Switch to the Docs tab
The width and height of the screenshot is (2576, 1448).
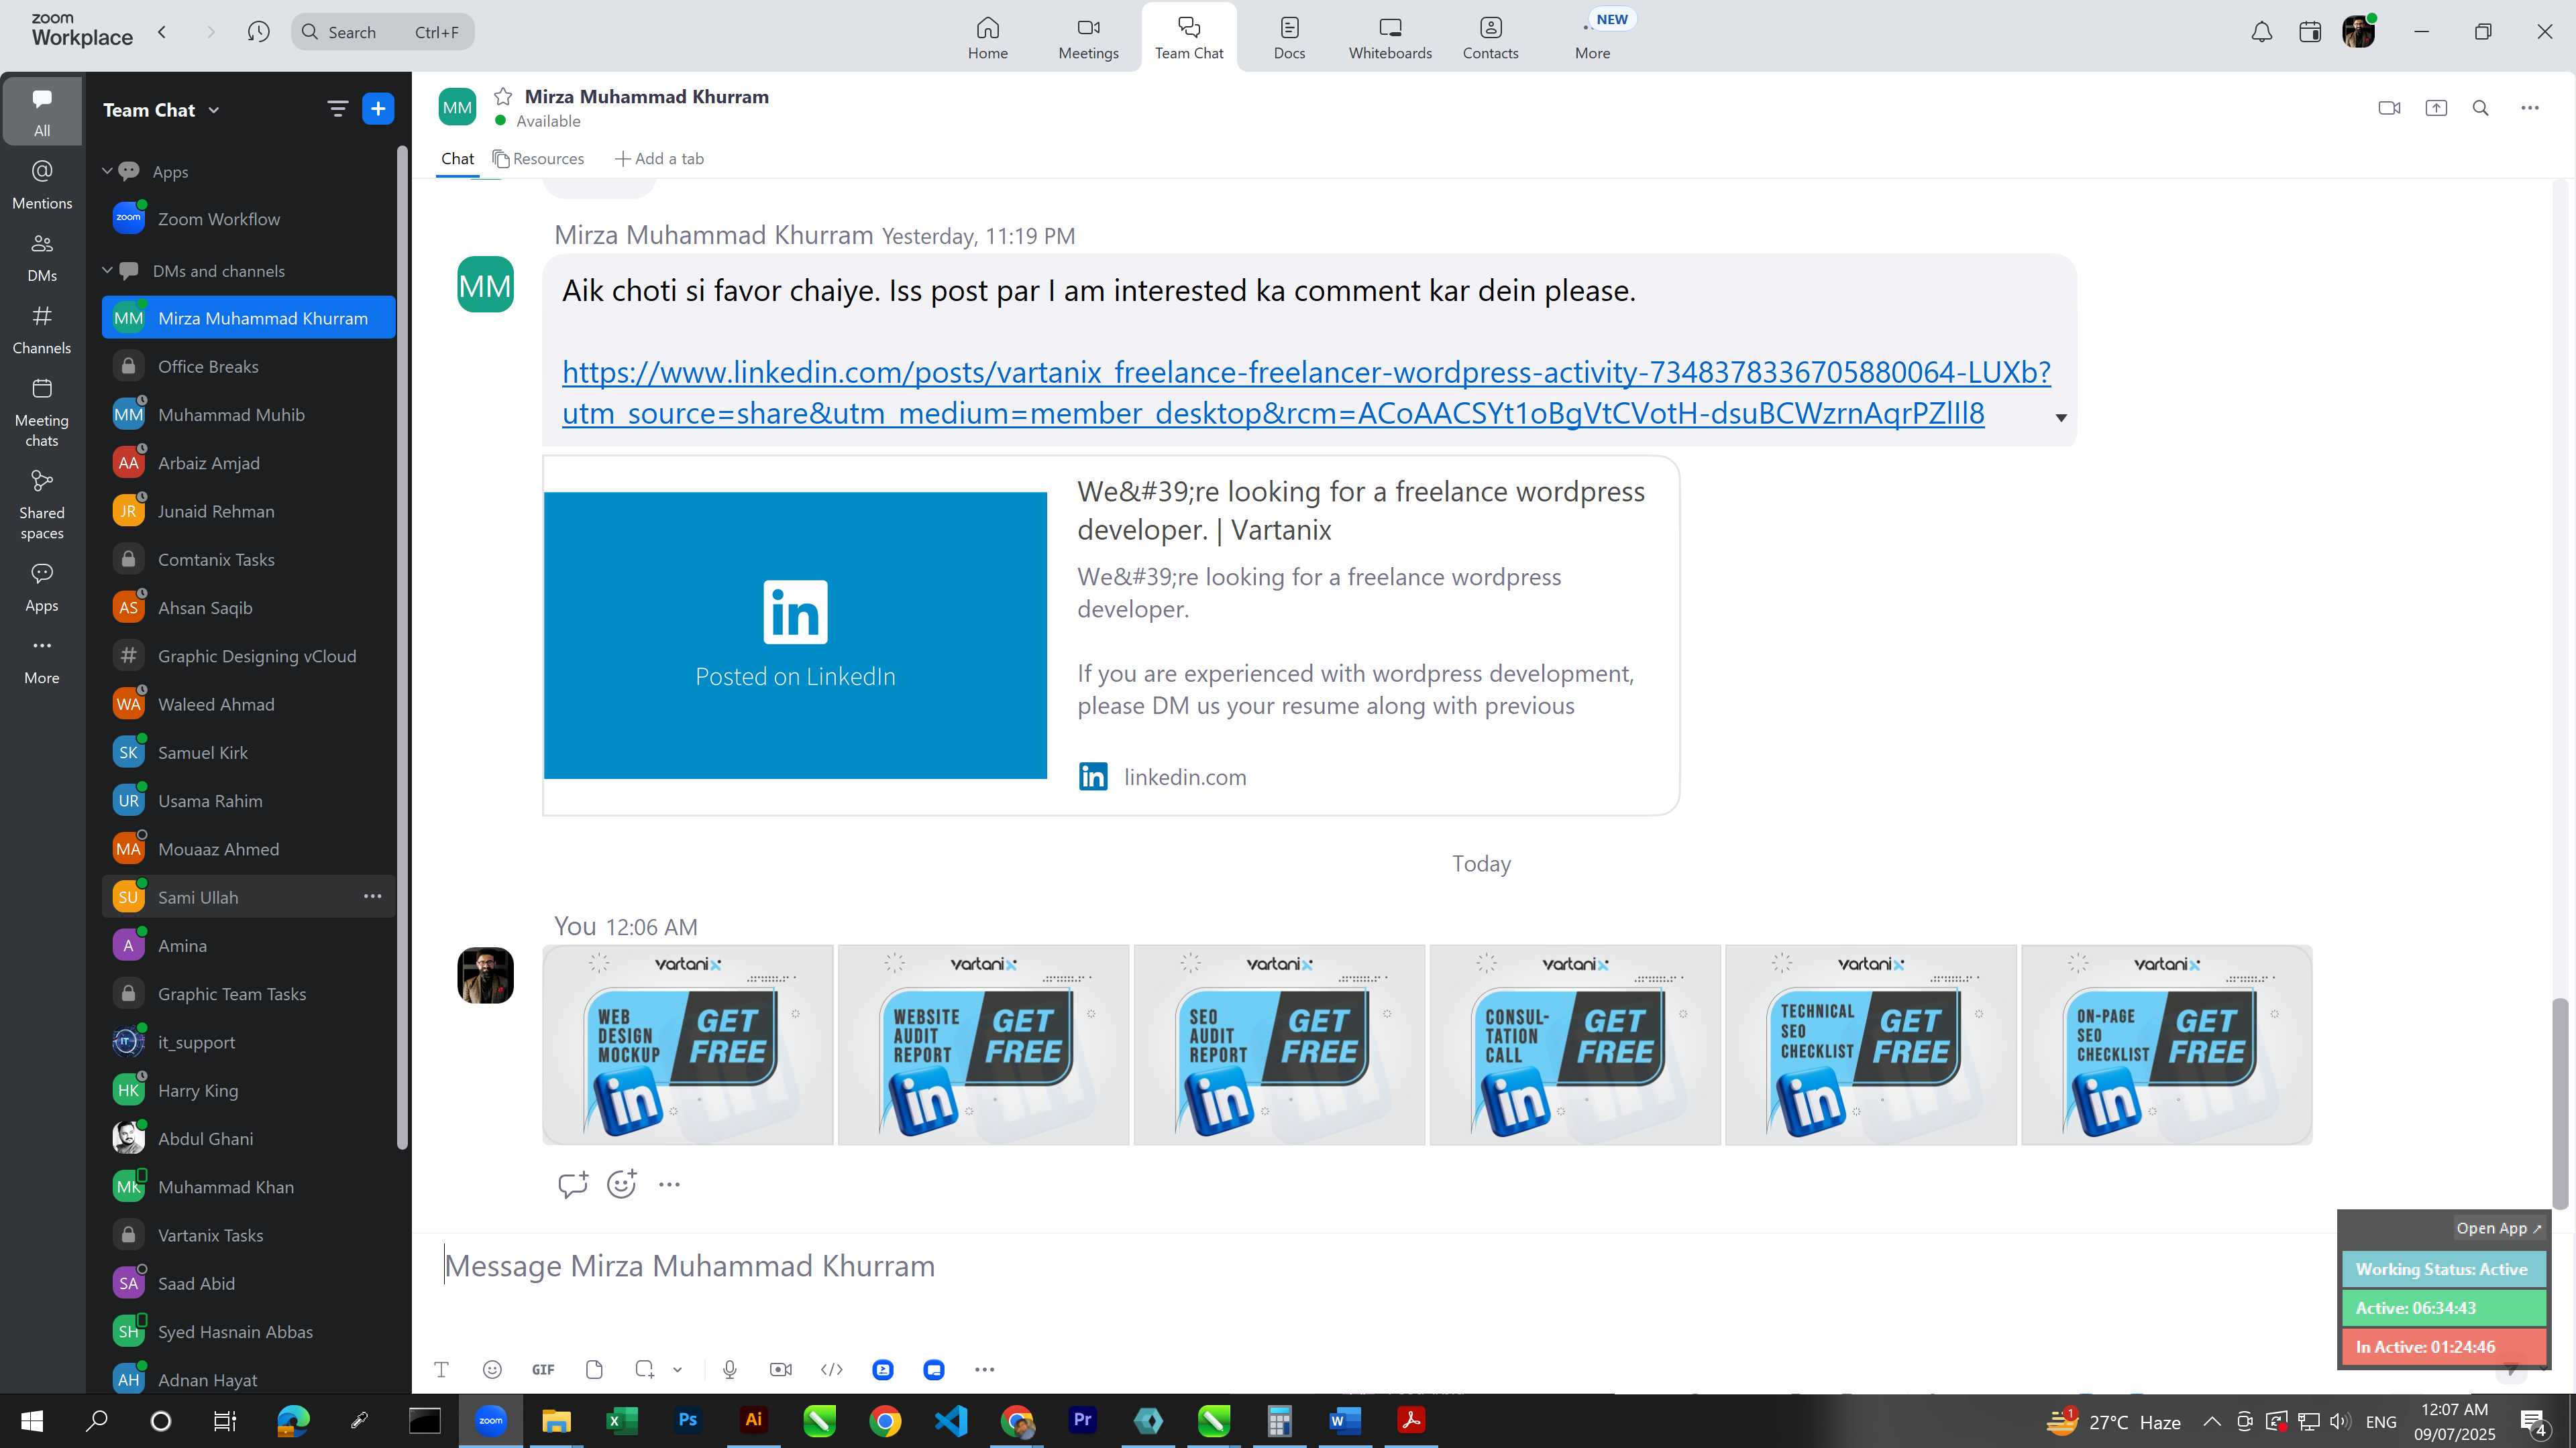[x=1289, y=38]
